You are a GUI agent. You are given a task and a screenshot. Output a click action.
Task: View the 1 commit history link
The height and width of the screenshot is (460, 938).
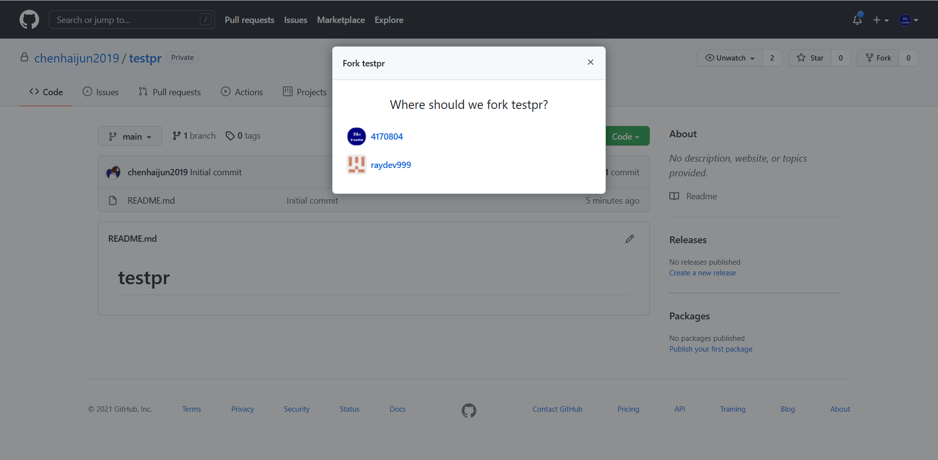(x=622, y=172)
